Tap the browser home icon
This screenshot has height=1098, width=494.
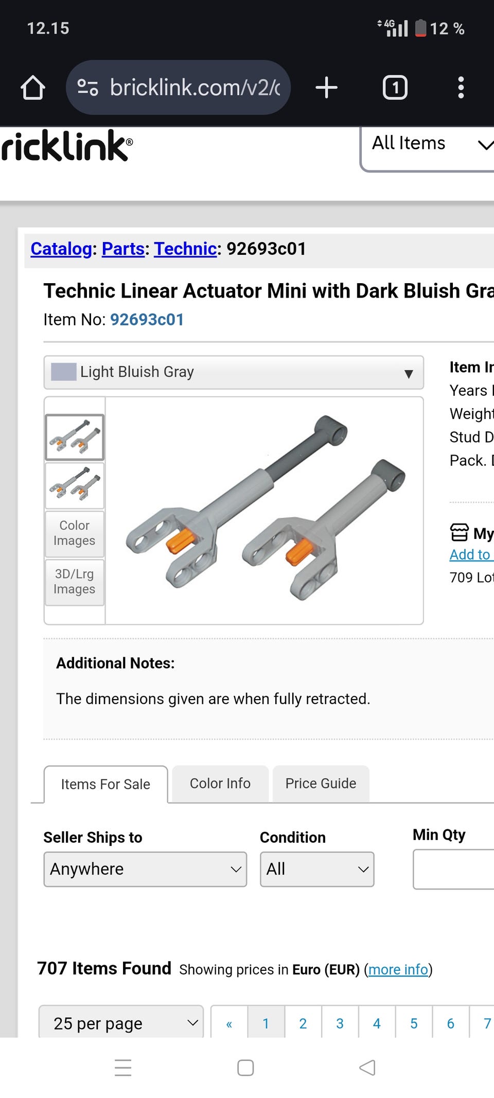[33, 88]
